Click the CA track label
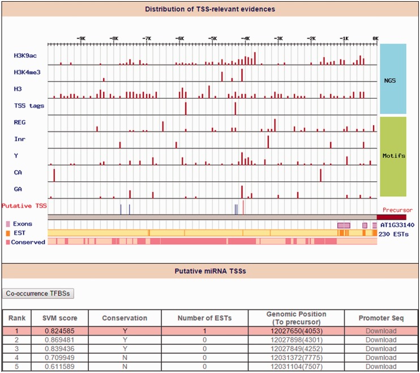Image resolution: width=420 pixels, height=373 pixels. 18,172
